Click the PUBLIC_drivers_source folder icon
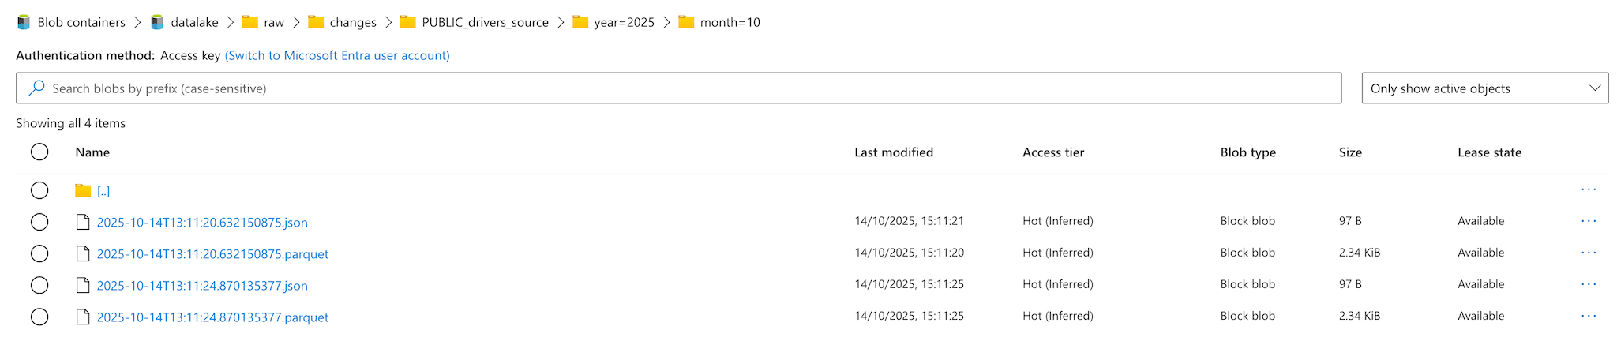 [x=407, y=22]
